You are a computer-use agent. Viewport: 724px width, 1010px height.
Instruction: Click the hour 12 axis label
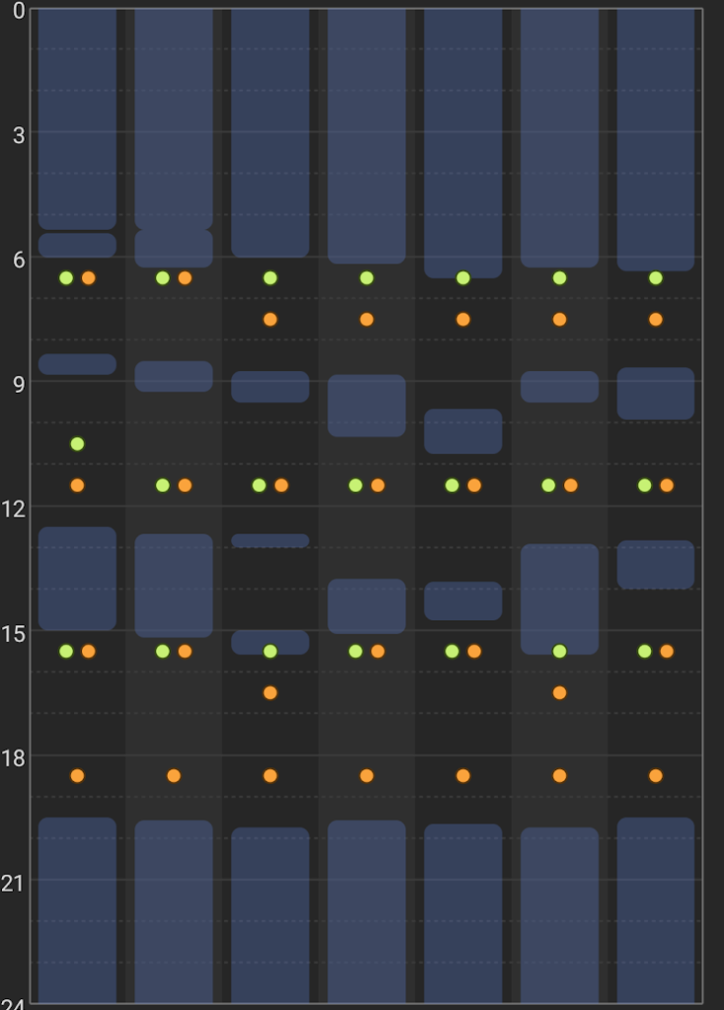tap(19, 507)
